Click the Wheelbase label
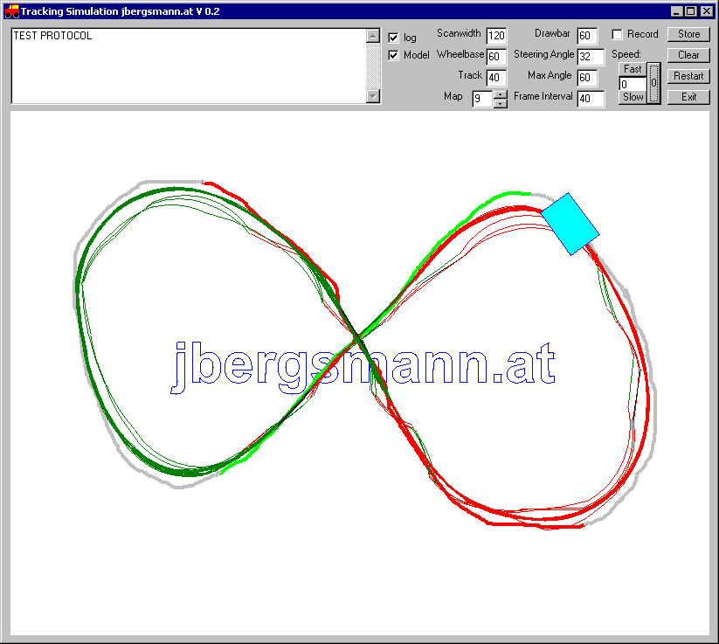 [x=460, y=54]
